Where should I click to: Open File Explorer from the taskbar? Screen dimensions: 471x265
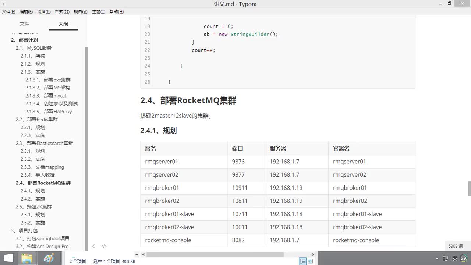(27, 258)
